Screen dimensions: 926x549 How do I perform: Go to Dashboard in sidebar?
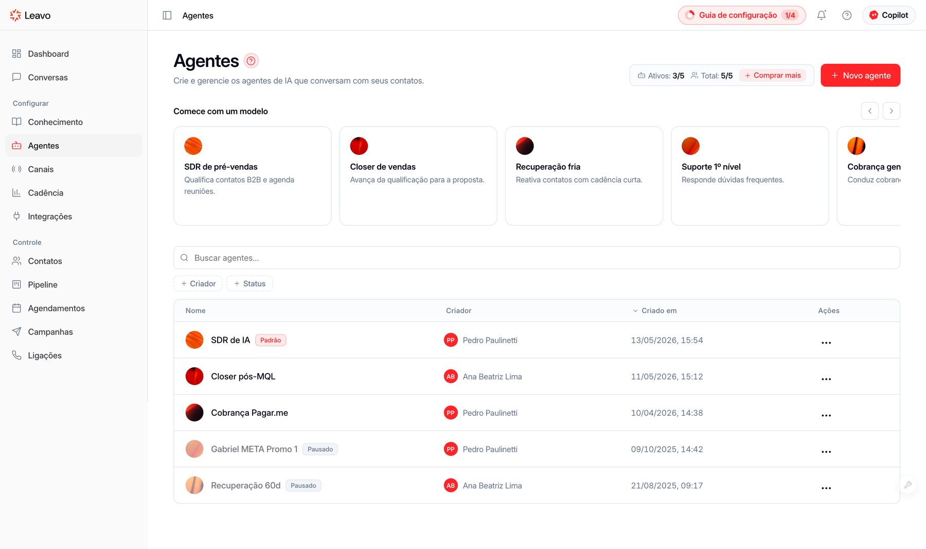point(74,54)
